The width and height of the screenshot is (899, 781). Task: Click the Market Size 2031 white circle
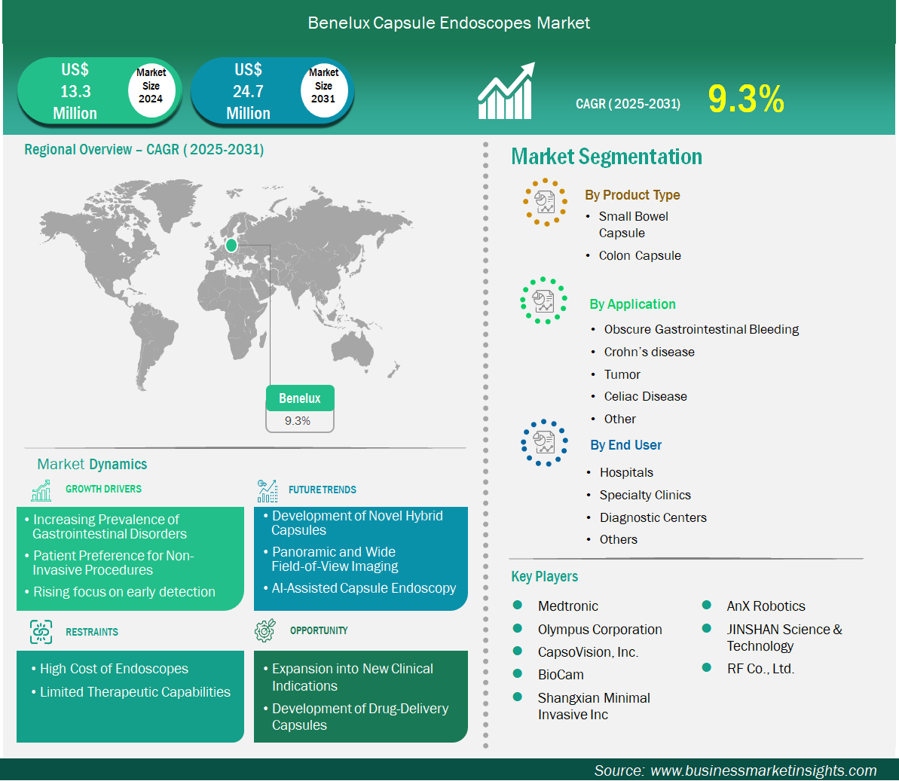coord(323,86)
